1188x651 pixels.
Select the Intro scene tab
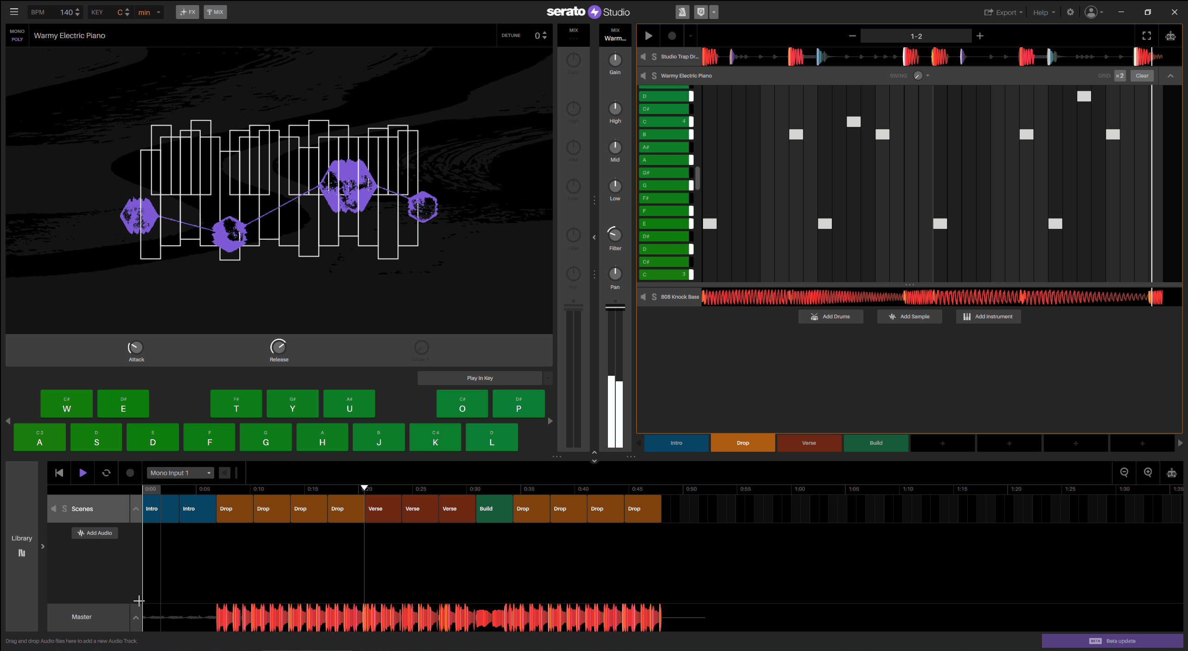[x=676, y=443]
